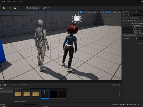Select the character mesh asset thumbnail
The width and height of the screenshot is (143, 107).
pos(45,95)
